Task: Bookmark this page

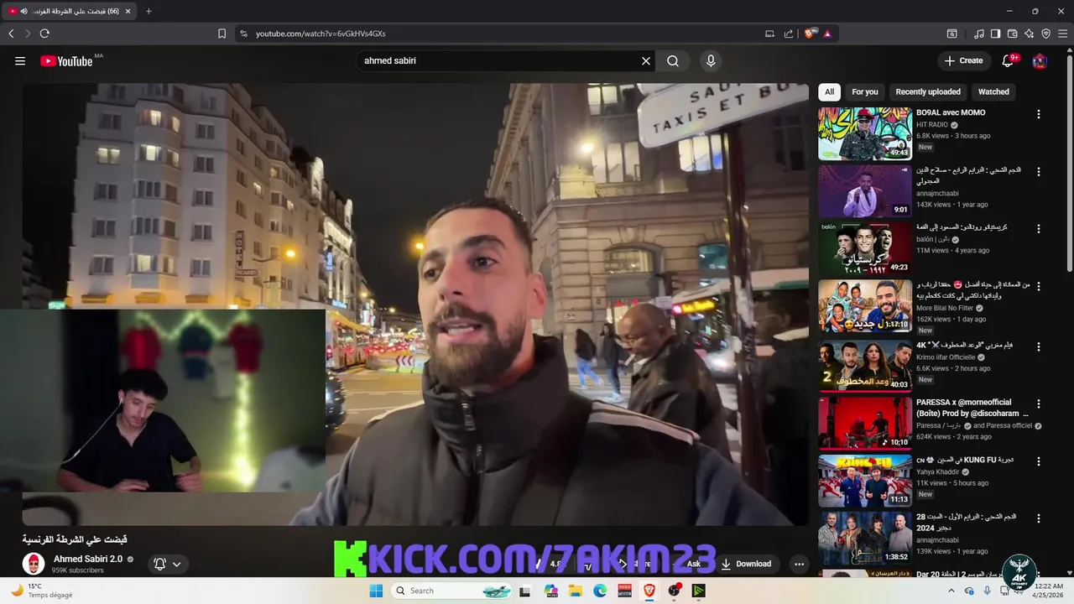Action: point(222,34)
